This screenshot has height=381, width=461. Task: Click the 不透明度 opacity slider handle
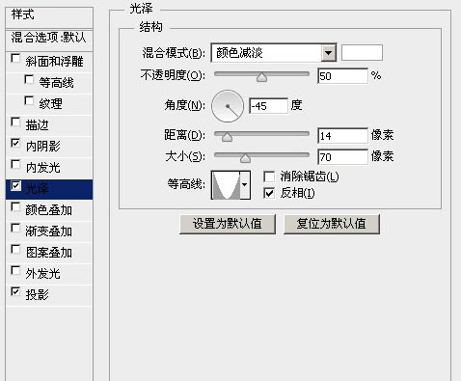(x=261, y=77)
